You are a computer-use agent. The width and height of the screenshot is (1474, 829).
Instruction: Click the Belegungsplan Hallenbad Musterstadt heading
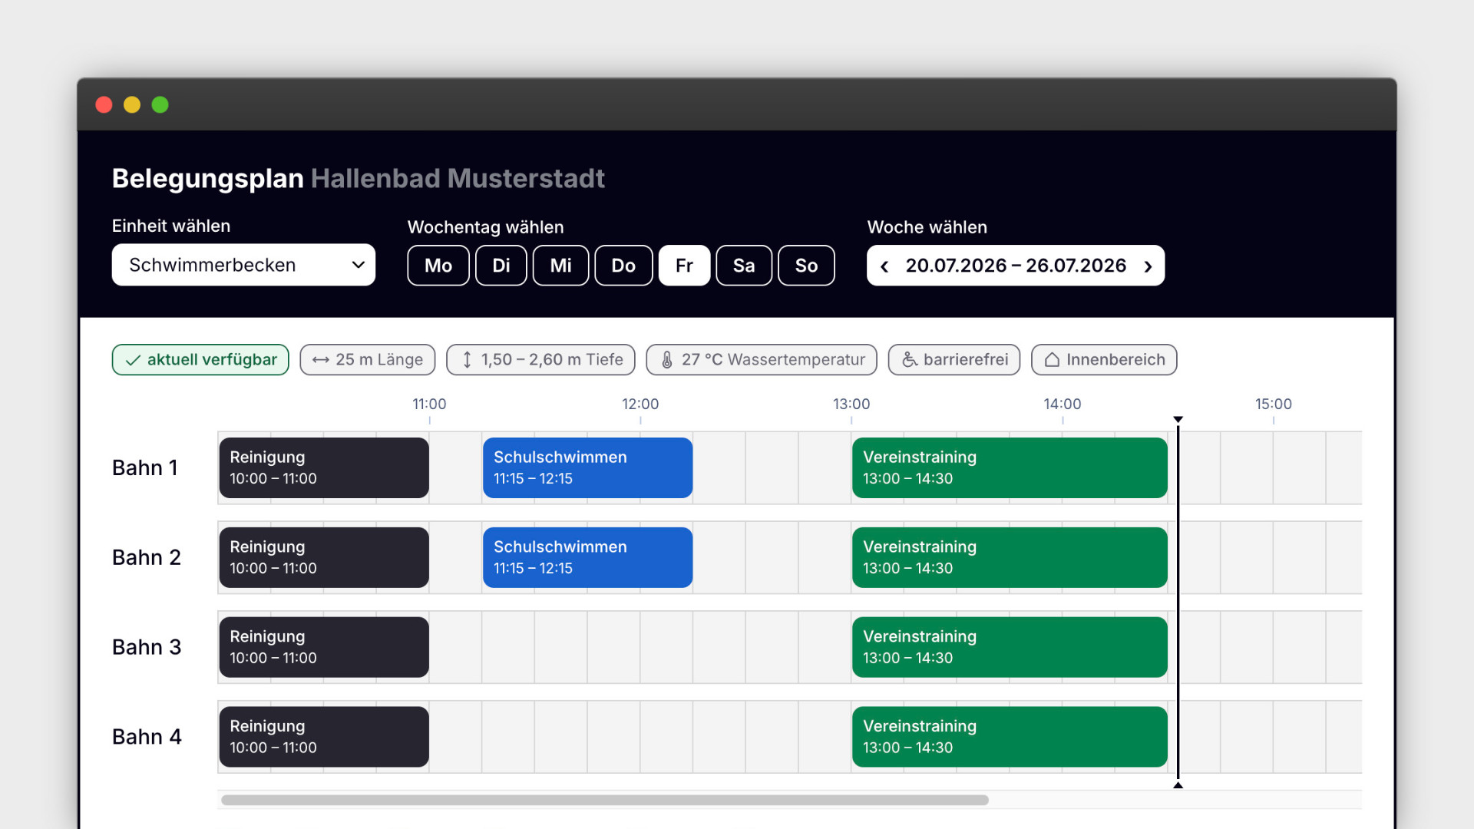(359, 179)
